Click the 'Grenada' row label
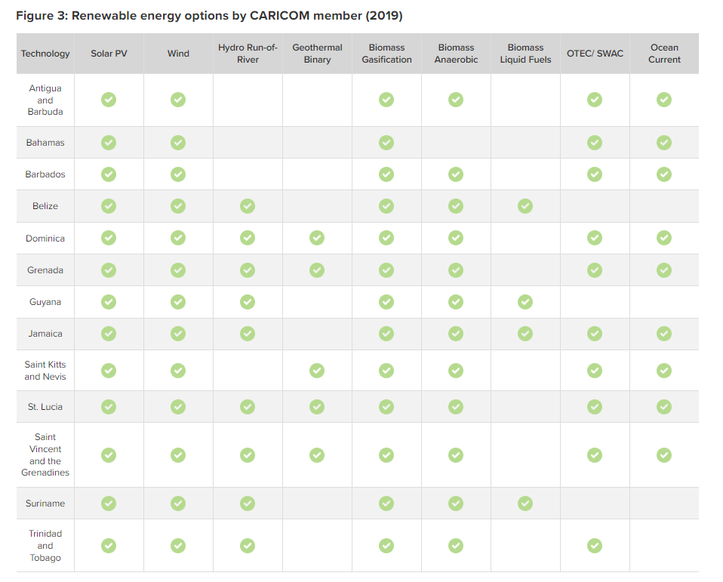 45,270
